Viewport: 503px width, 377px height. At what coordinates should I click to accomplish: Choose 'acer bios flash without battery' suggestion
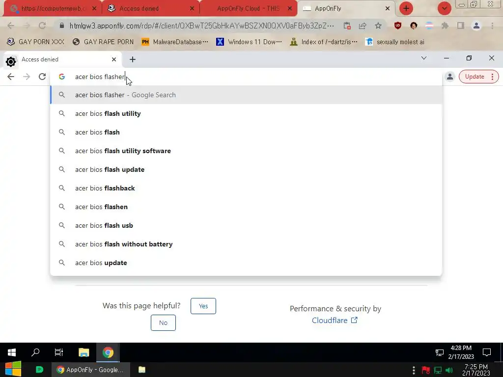tap(246, 244)
